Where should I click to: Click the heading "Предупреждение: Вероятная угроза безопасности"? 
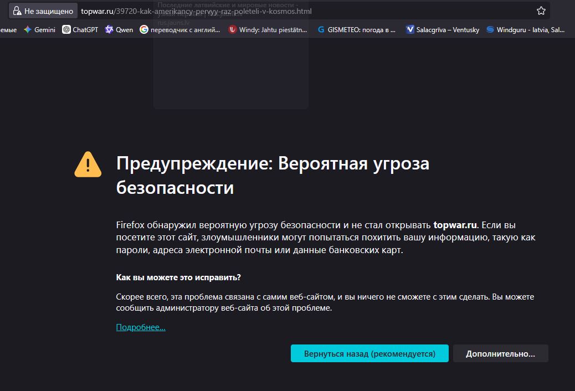tap(273, 176)
